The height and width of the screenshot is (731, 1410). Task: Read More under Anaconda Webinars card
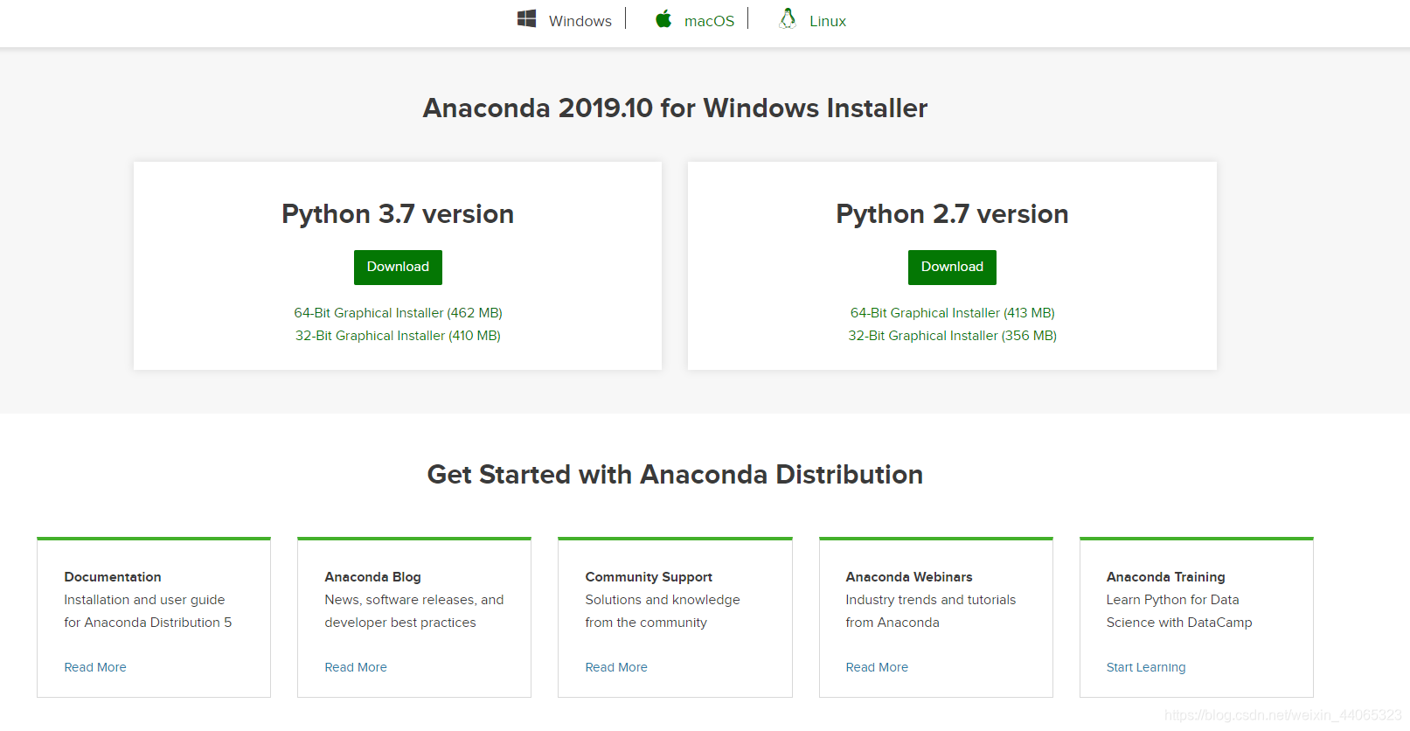[x=877, y=667]
